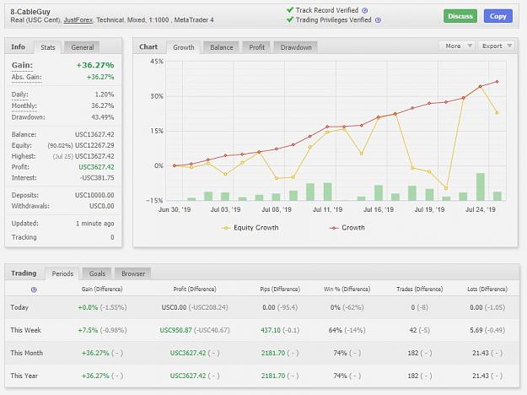Click Profit value USC3627.42 in Info panel
The width and height of the screenshot is (527, 395).
[96, 167]
